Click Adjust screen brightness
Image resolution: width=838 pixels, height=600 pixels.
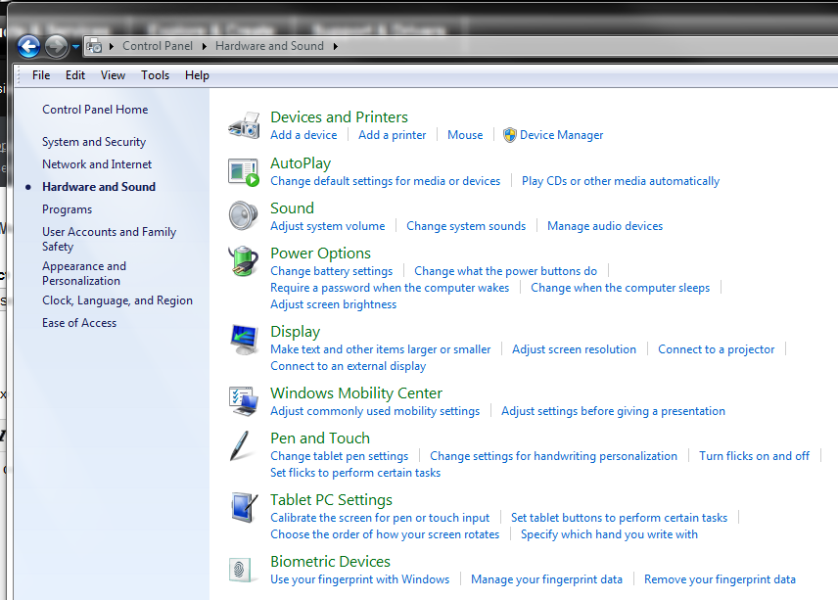point(334,304)
